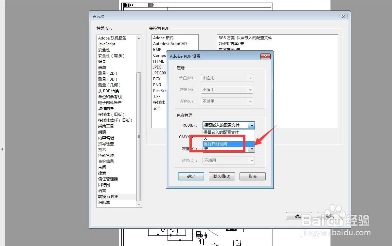Select 'TIFF' format
Viewport: 392px width, 246px height.
(157, 97)
